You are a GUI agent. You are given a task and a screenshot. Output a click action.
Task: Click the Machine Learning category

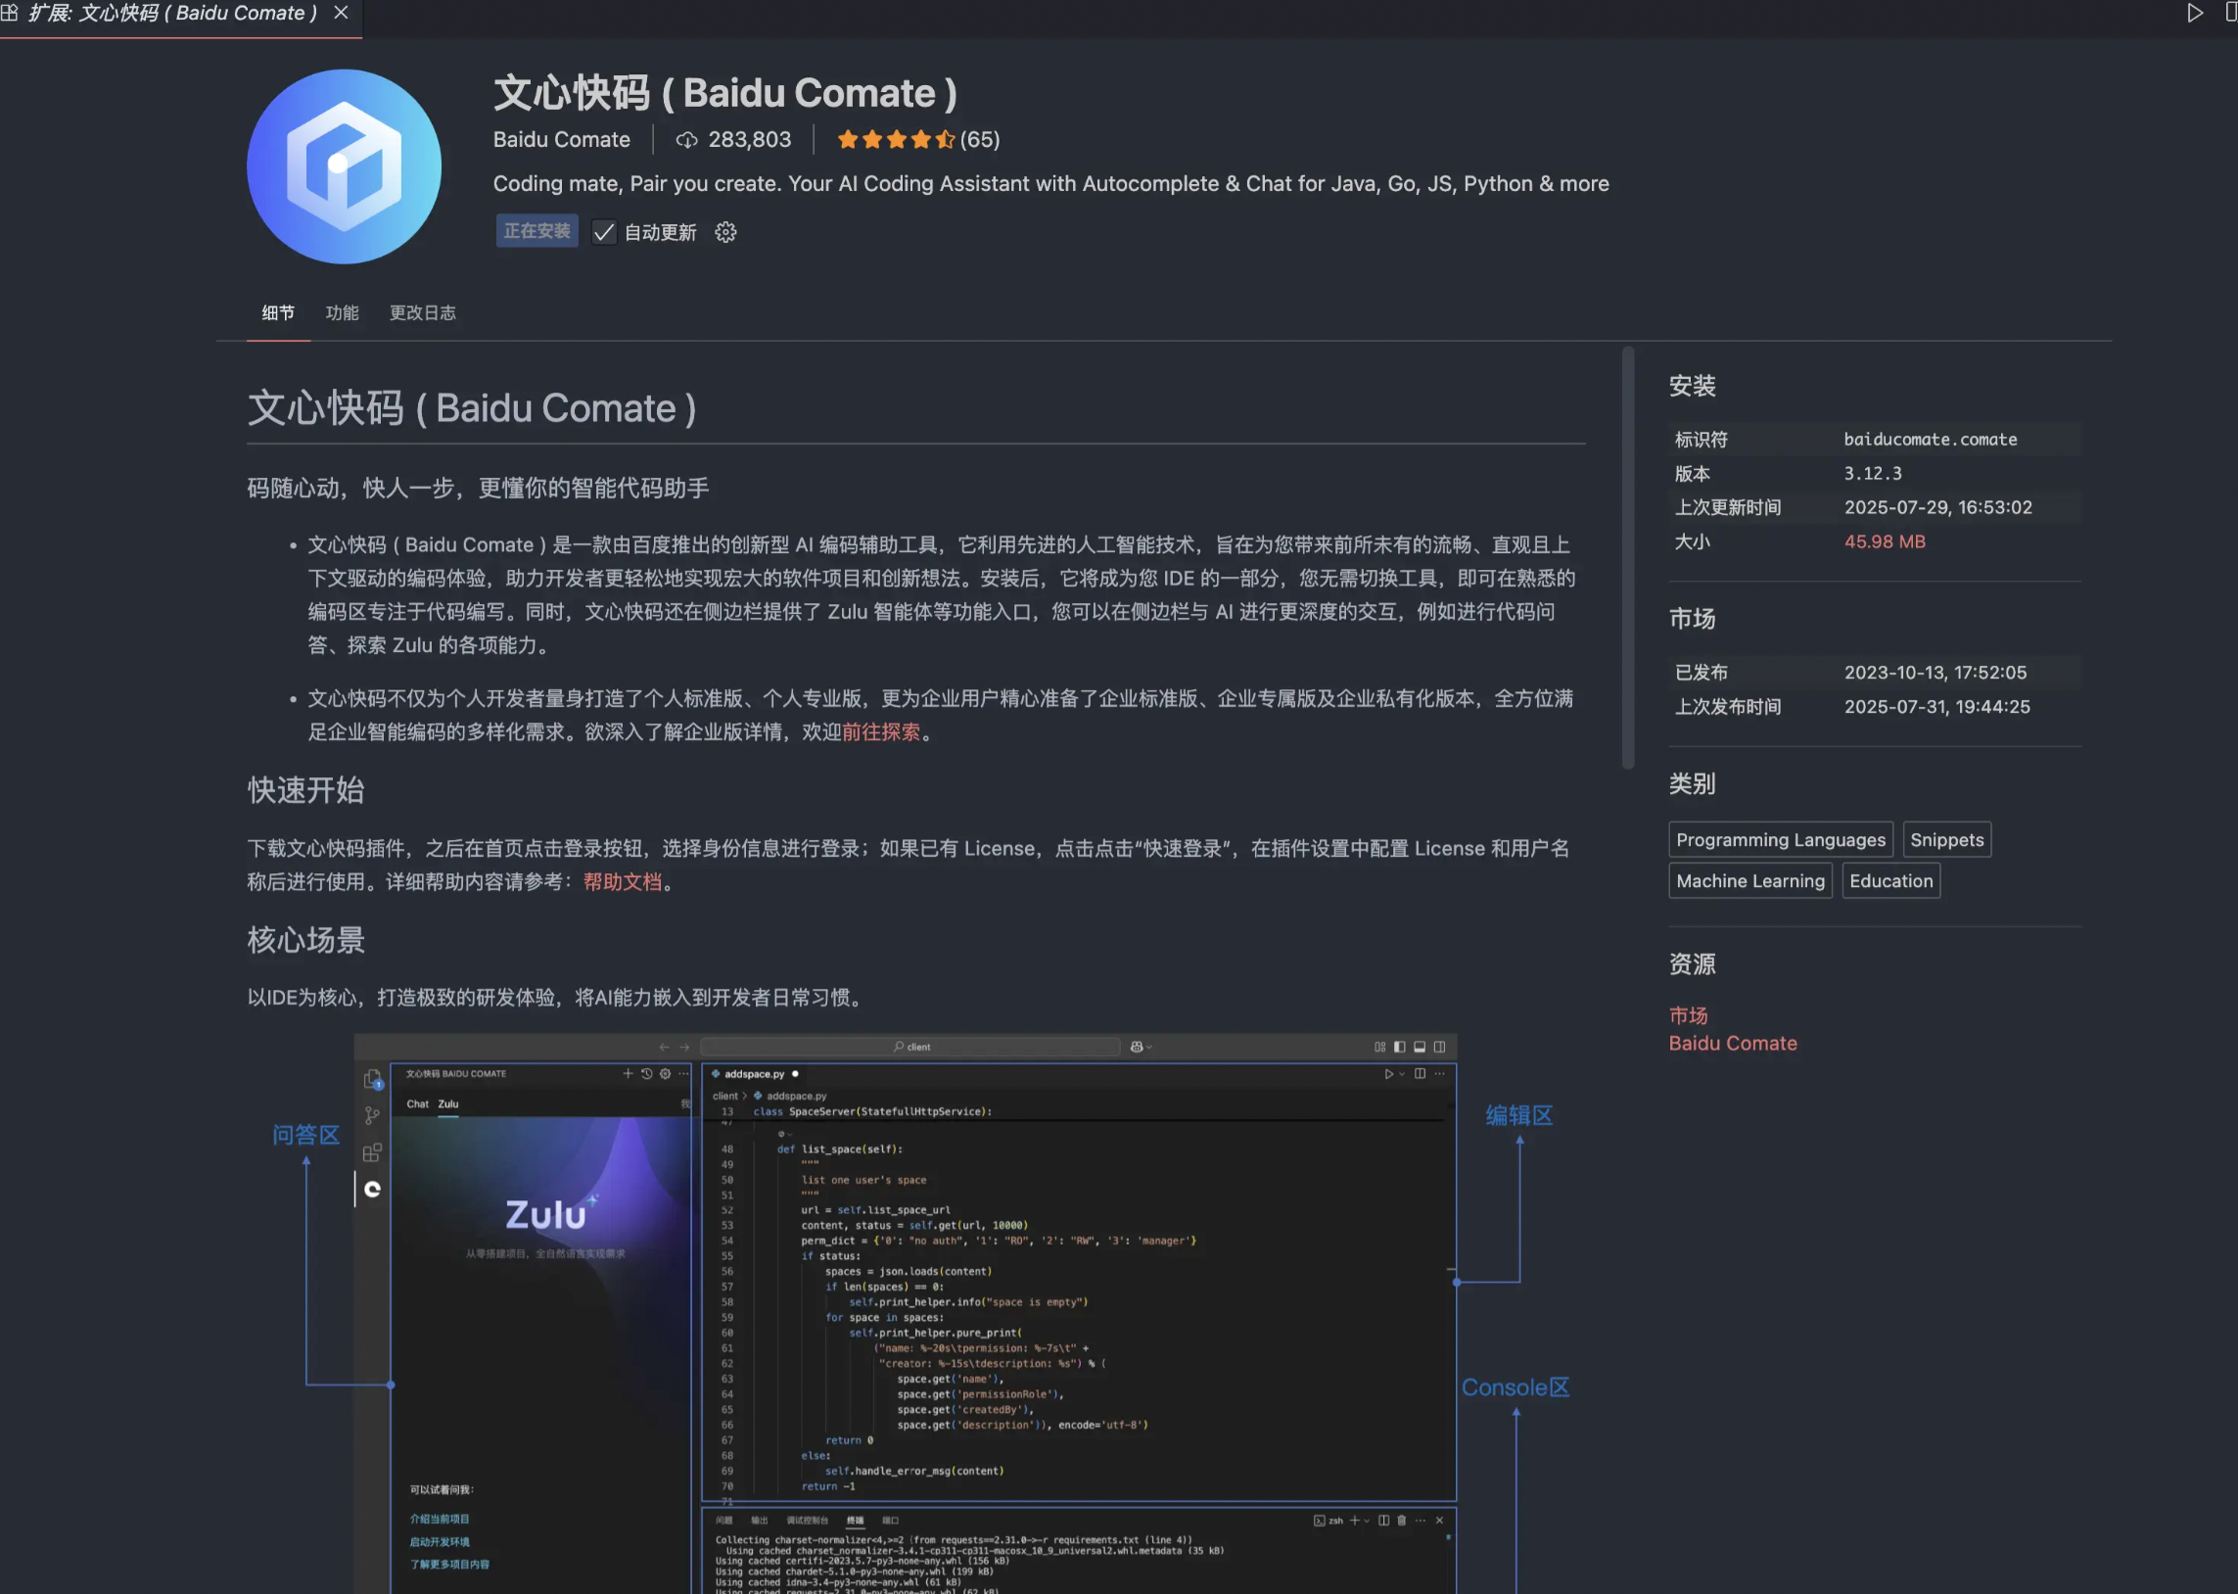pyautogui.click(x=1749, y=880)
